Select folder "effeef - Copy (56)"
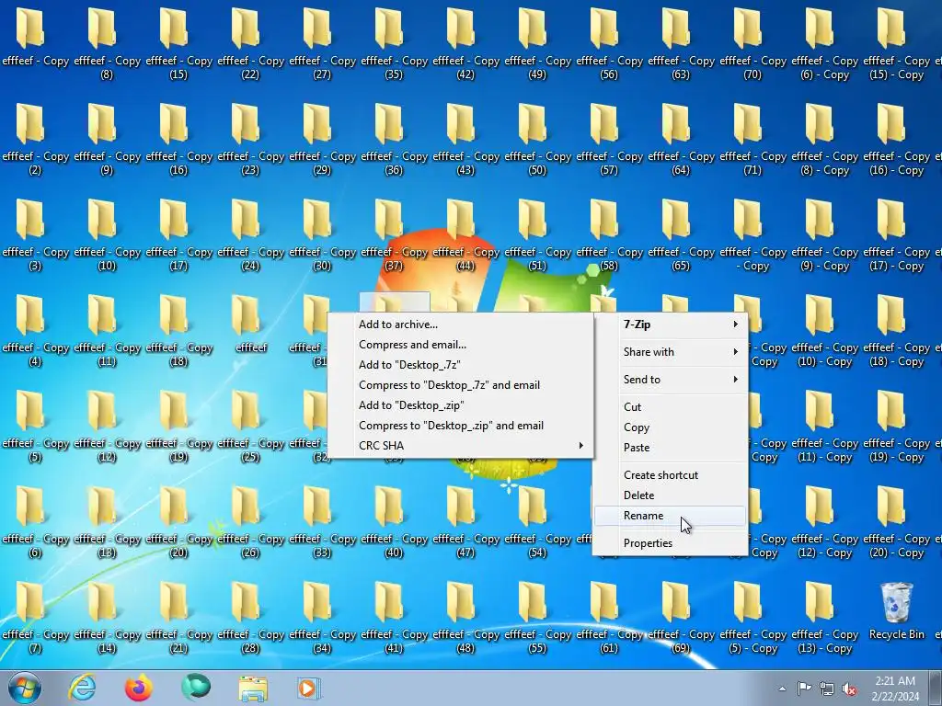Viewport: 942px width, 706px height. pyautogui.click(x=609, y=44)
